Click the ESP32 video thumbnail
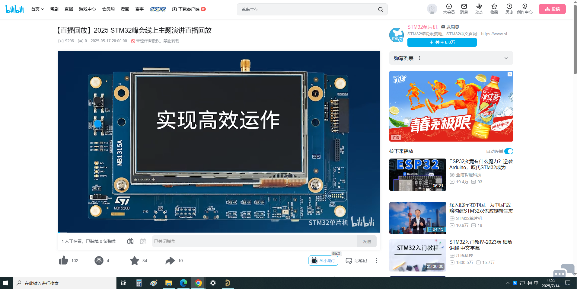 pos(418,175)
